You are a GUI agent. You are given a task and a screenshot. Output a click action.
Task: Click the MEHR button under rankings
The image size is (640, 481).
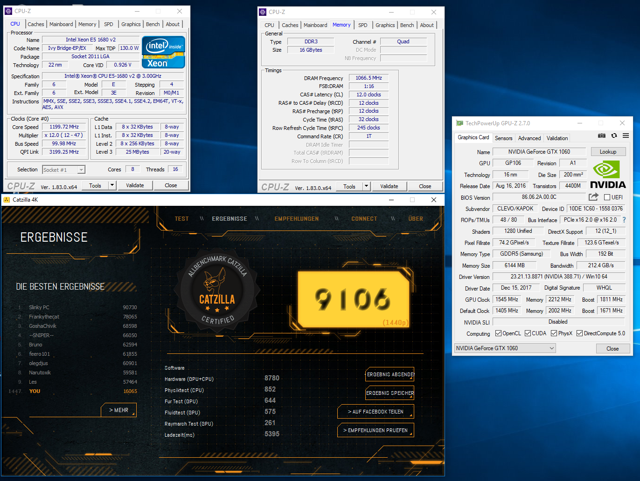tap(118, 410)
